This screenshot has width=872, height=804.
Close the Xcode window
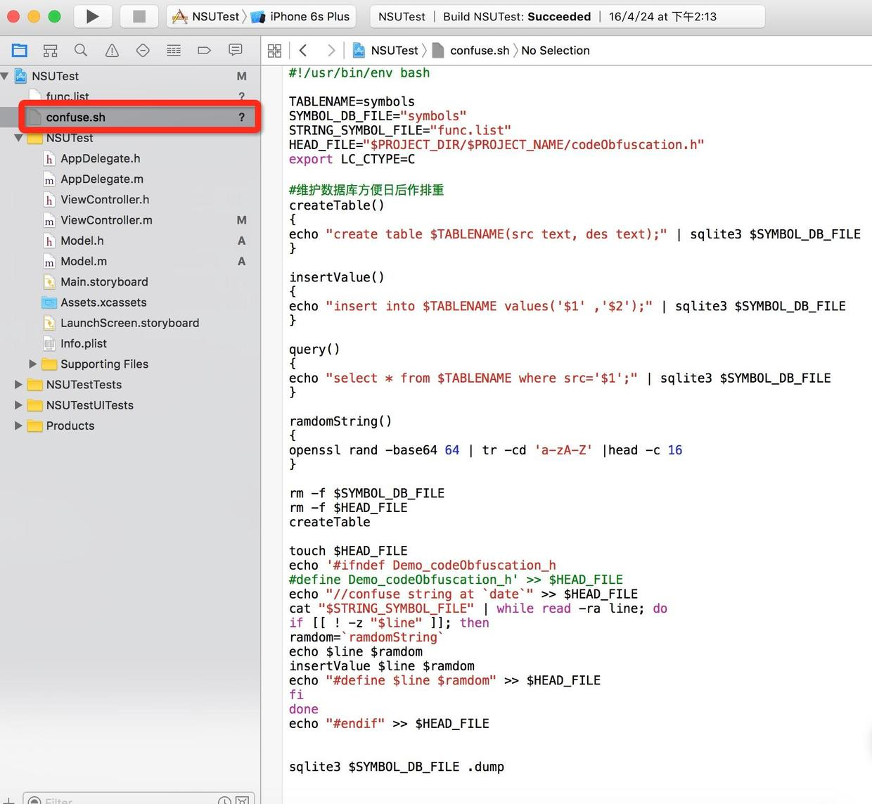(13, 16)
